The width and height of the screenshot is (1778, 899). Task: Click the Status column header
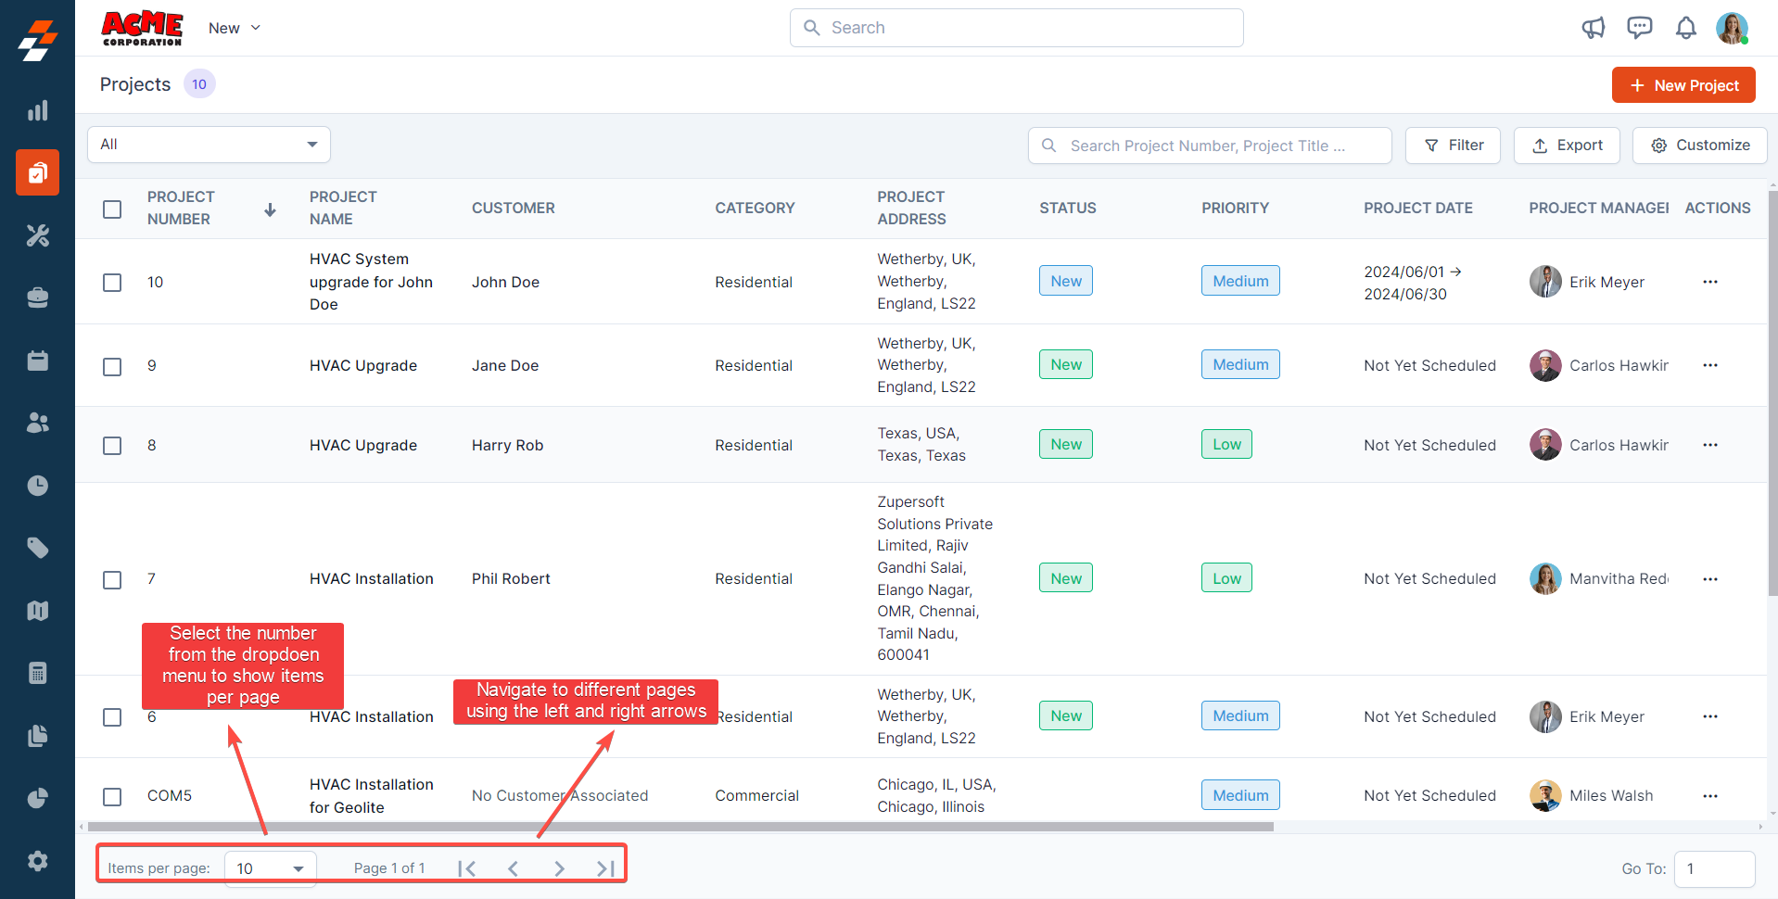pyautogui.click(x=1067, y=209)
